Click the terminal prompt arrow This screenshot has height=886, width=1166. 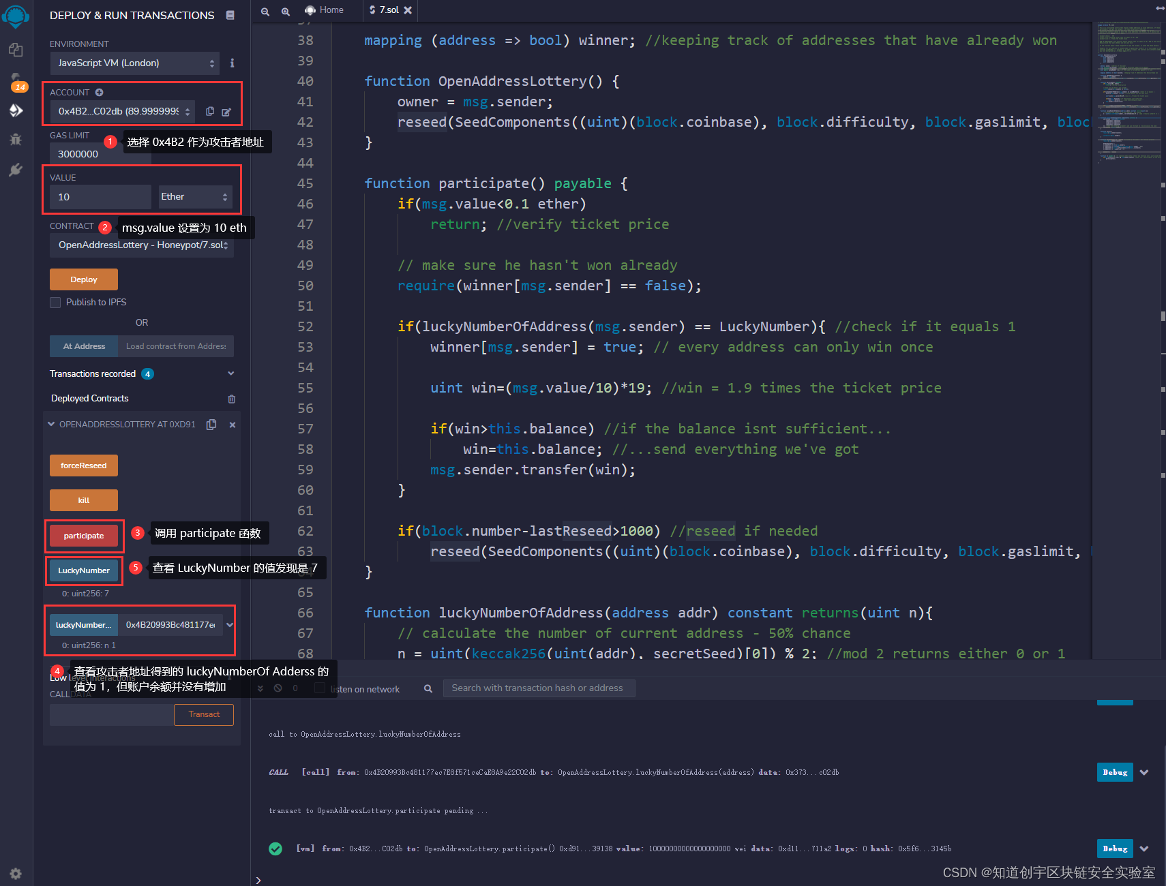[258, 881]
